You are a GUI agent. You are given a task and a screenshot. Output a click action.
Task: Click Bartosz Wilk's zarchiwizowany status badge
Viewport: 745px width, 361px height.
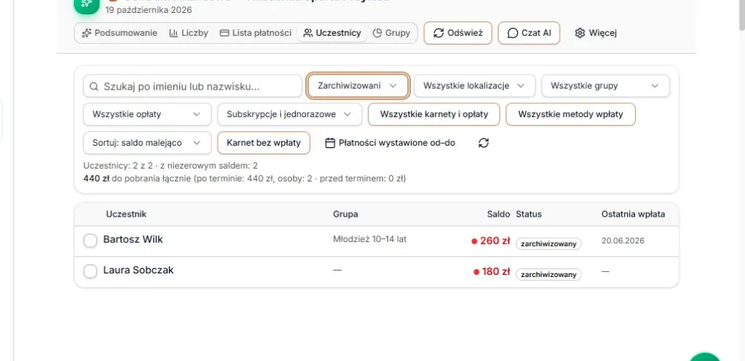tap(549, 244)
